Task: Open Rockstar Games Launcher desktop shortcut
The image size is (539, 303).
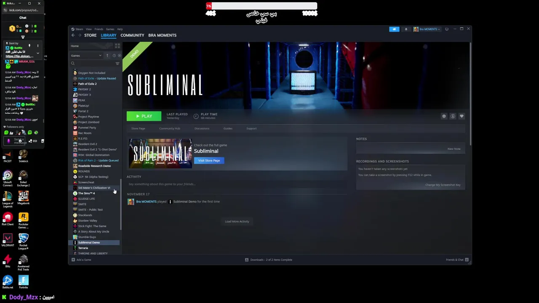Action: tap(24, 220)
